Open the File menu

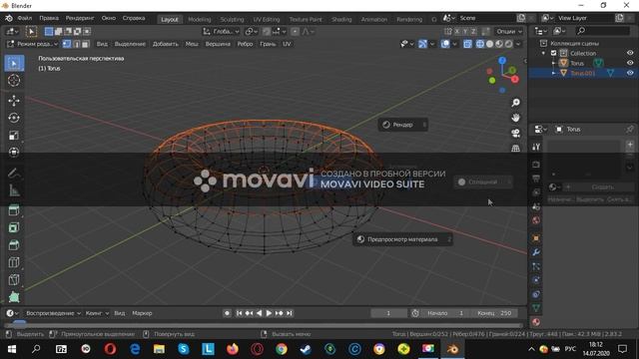click(x=24, y=18)
